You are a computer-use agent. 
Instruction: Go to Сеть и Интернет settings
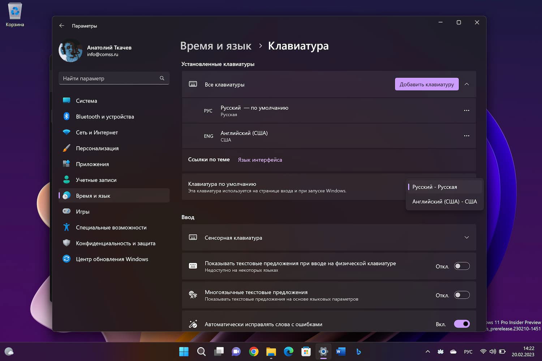(x=114, y=132)
